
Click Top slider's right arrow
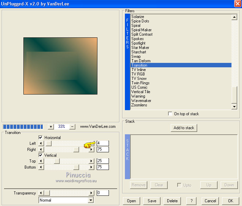[x=91, y=161]
